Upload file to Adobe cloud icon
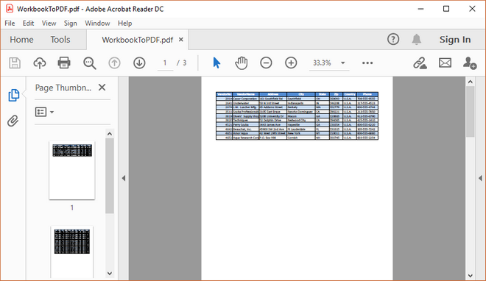 40,63
